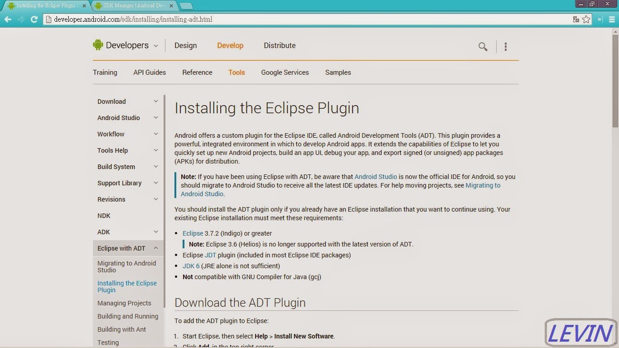This screenshot has width=619, height=348.
Task: Go to the Training tab
Action: 105,72
